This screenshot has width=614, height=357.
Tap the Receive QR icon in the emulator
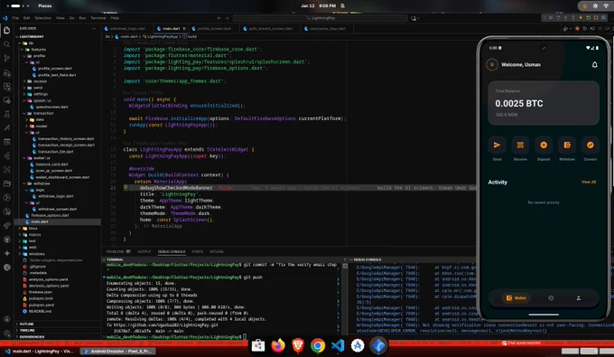520,145
